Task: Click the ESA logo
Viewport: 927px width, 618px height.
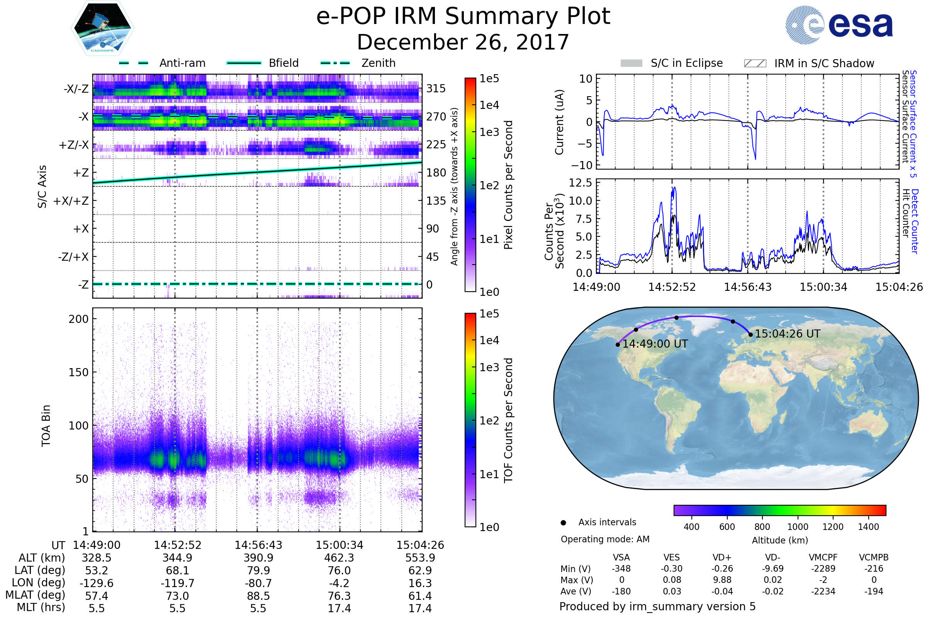Action: [839, 25]
